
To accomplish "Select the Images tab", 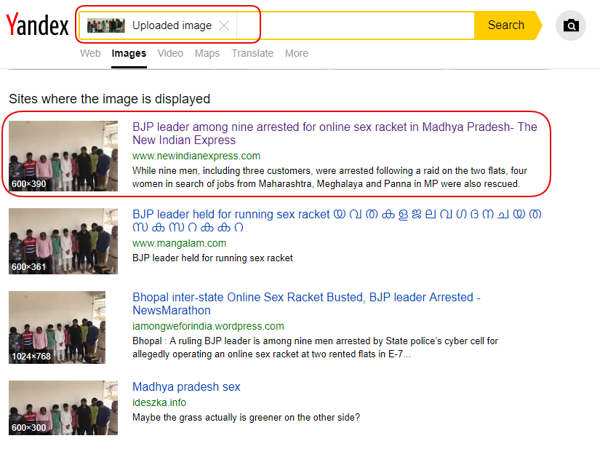I will [129, 53].
